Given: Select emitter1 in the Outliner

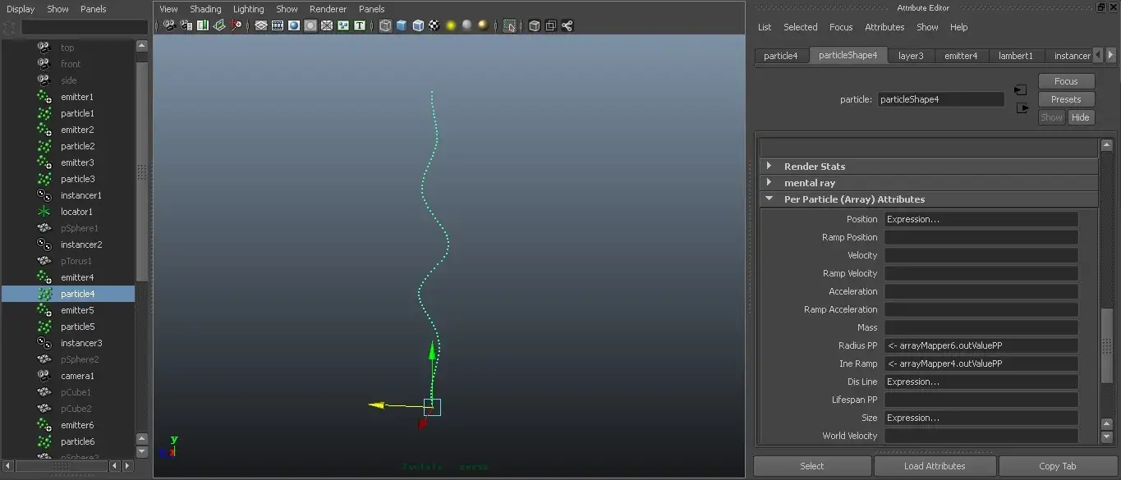Looking at the screenshot, I should (77, 97).
